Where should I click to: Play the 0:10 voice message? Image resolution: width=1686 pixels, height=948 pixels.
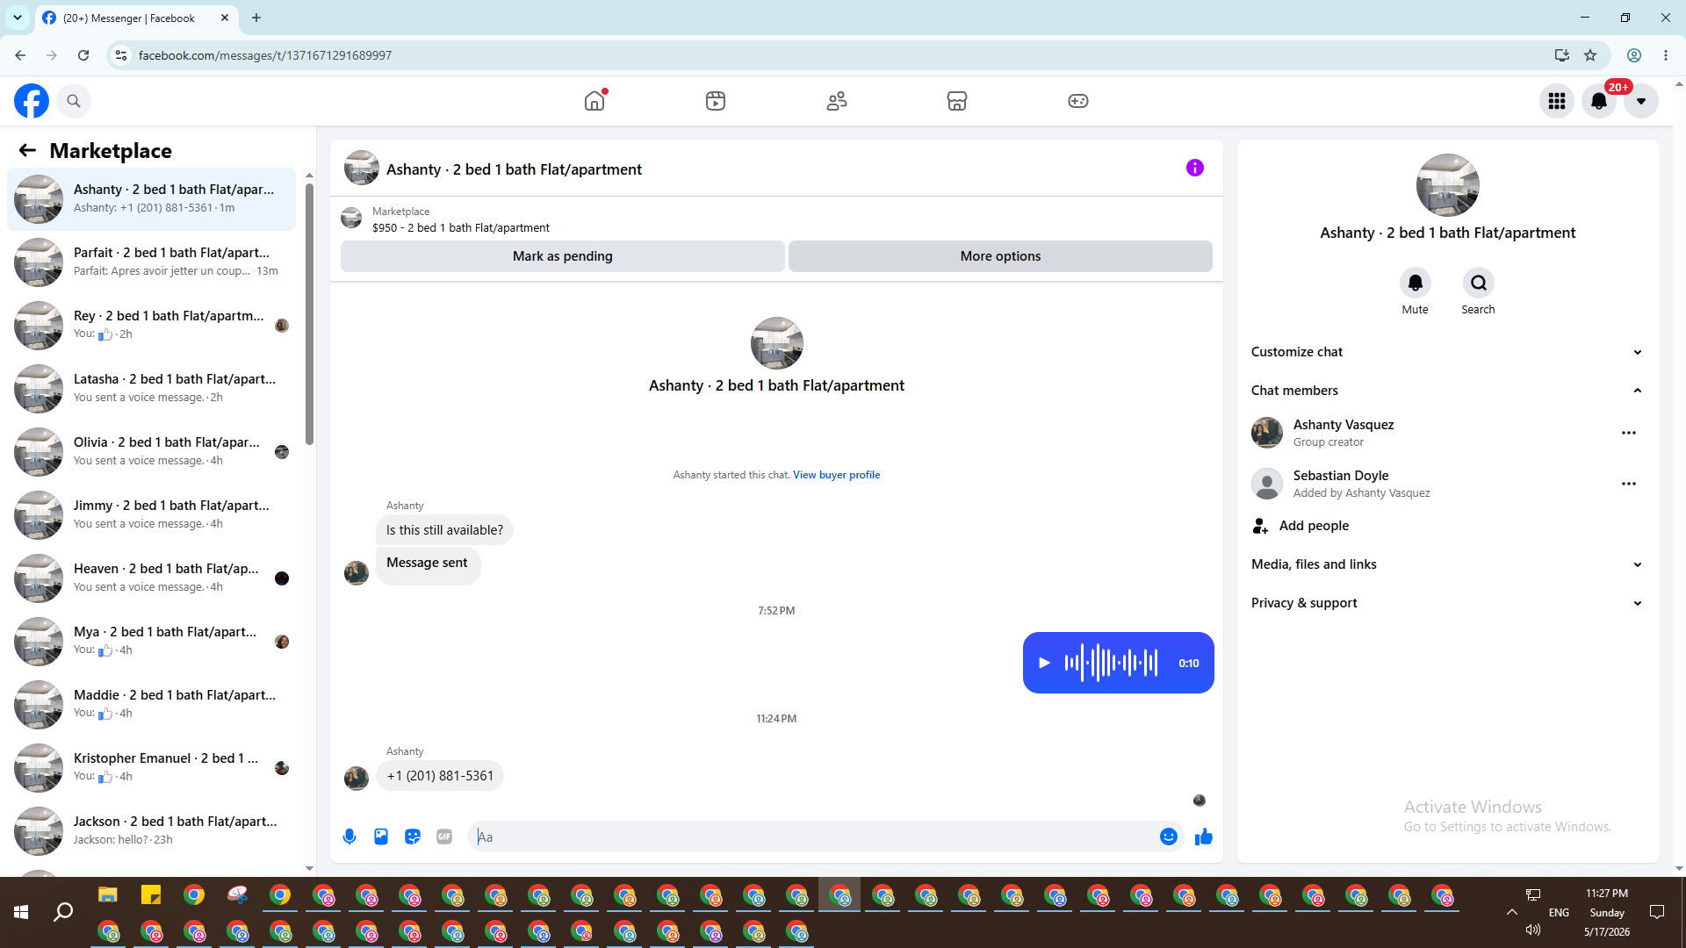pos(1044,663)
